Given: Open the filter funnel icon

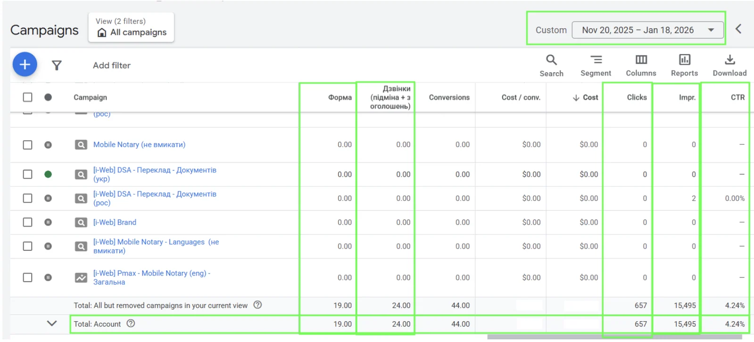Looking at the screenshot, I should pos(57,66).
